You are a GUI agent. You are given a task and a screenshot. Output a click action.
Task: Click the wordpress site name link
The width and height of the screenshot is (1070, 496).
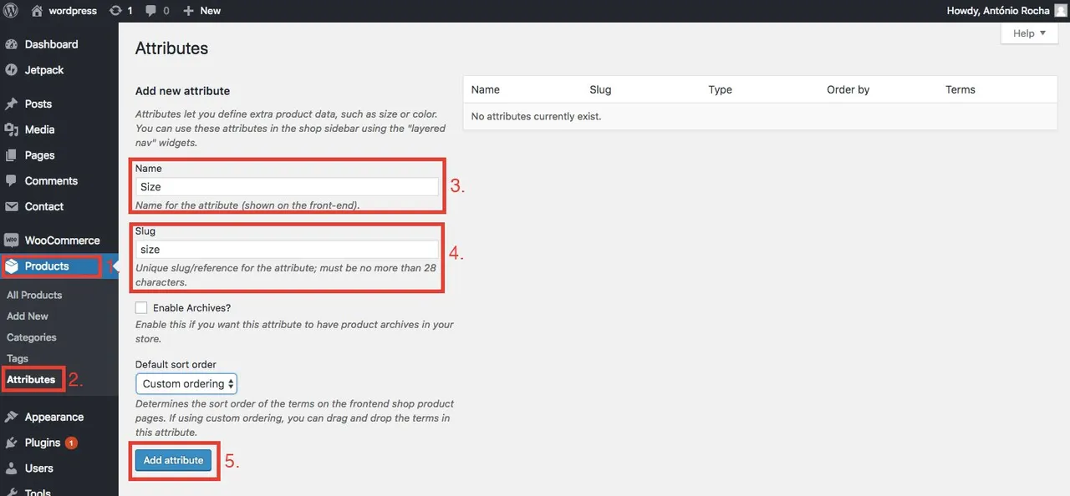tap(73, 11)
